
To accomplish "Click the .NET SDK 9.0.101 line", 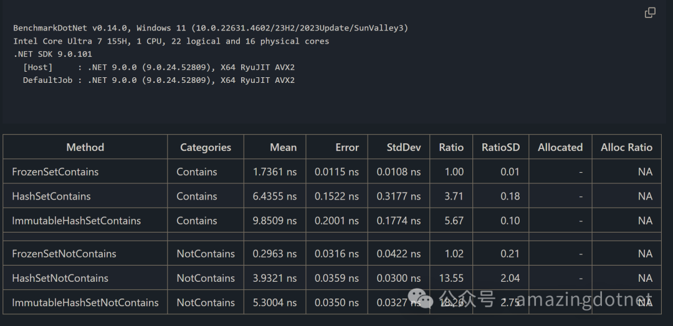I will [52, 54].
